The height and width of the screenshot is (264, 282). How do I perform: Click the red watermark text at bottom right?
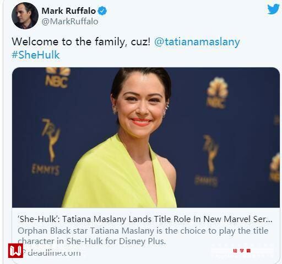(242, 251)
